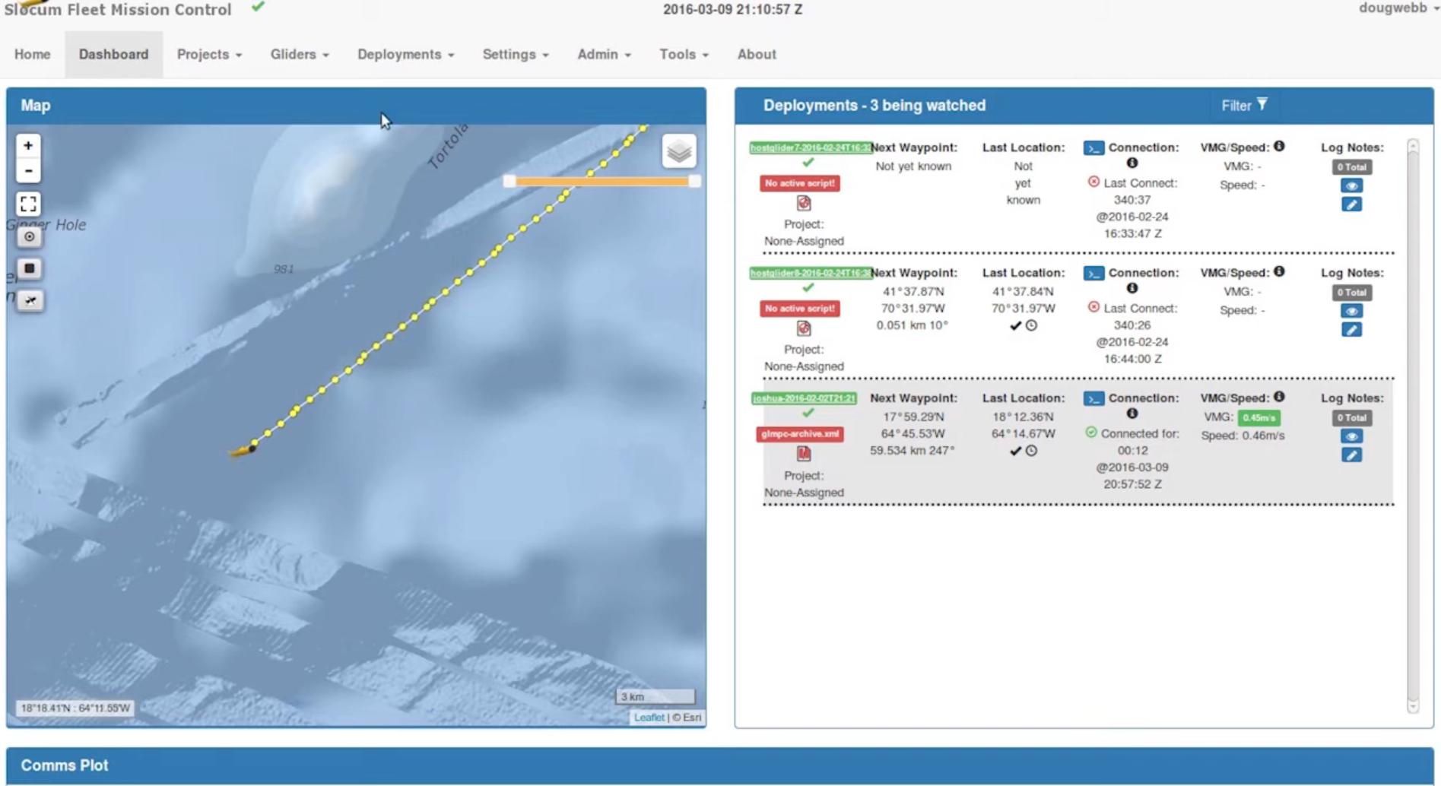
Task: Select the Dashboard tab
Action: tap(113, 55)
